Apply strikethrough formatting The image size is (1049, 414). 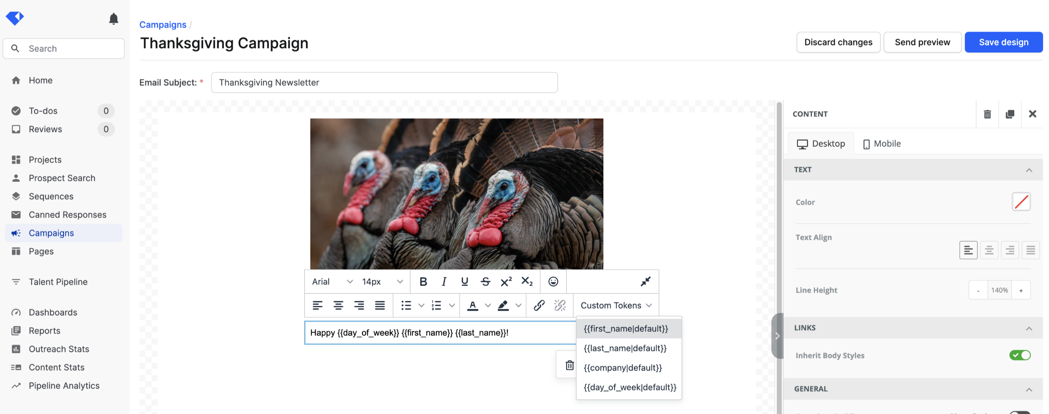tap(485, 281)
